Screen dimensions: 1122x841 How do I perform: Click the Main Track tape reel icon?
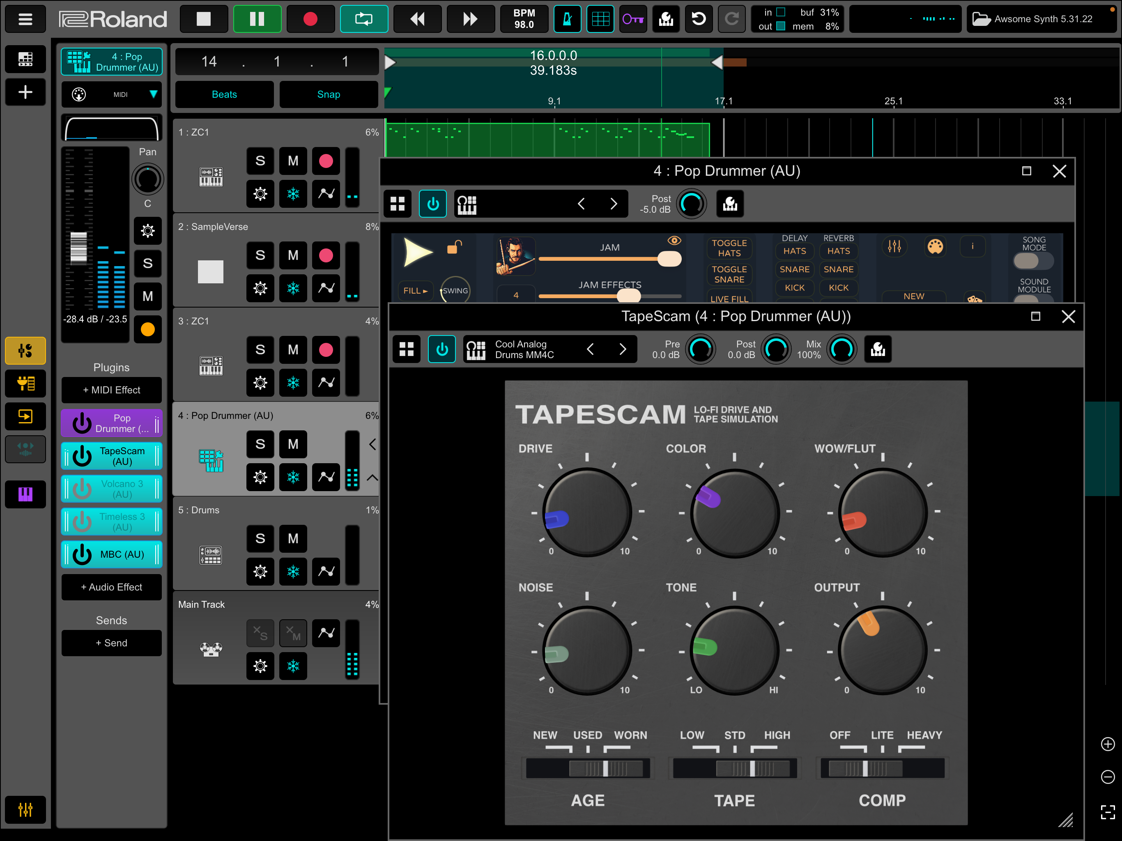(211, 649)
